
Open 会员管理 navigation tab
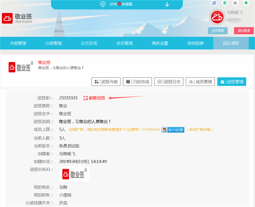(x=125, y=43)
